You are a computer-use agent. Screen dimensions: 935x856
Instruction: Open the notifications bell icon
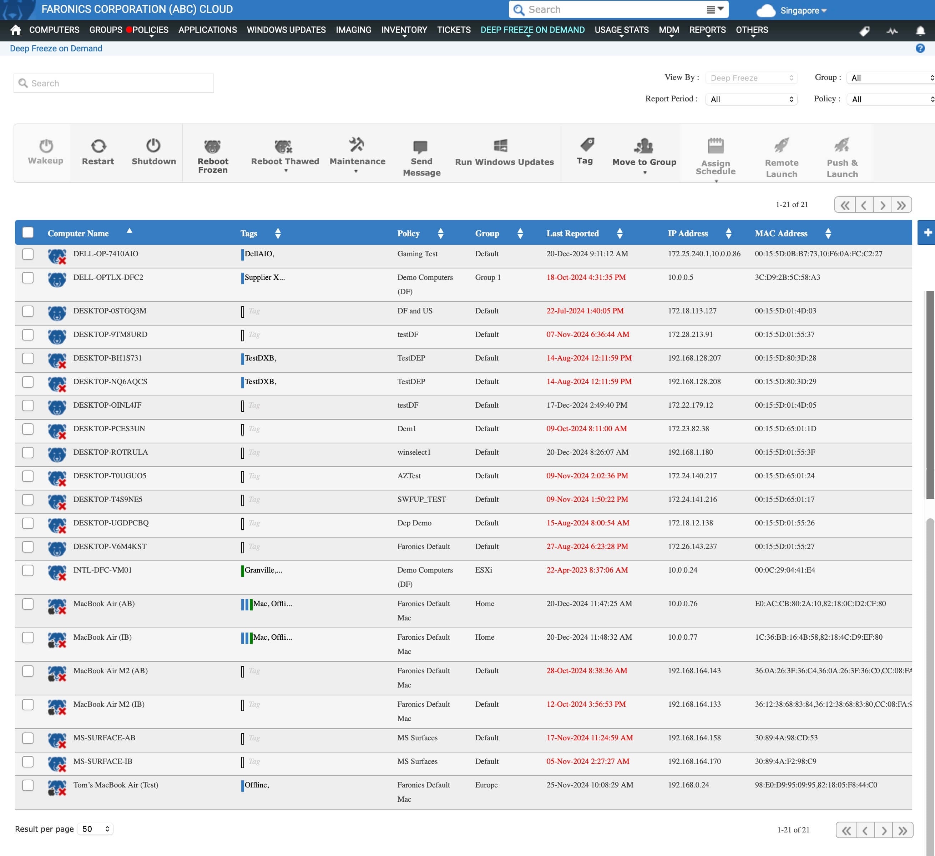click(920, 31)
